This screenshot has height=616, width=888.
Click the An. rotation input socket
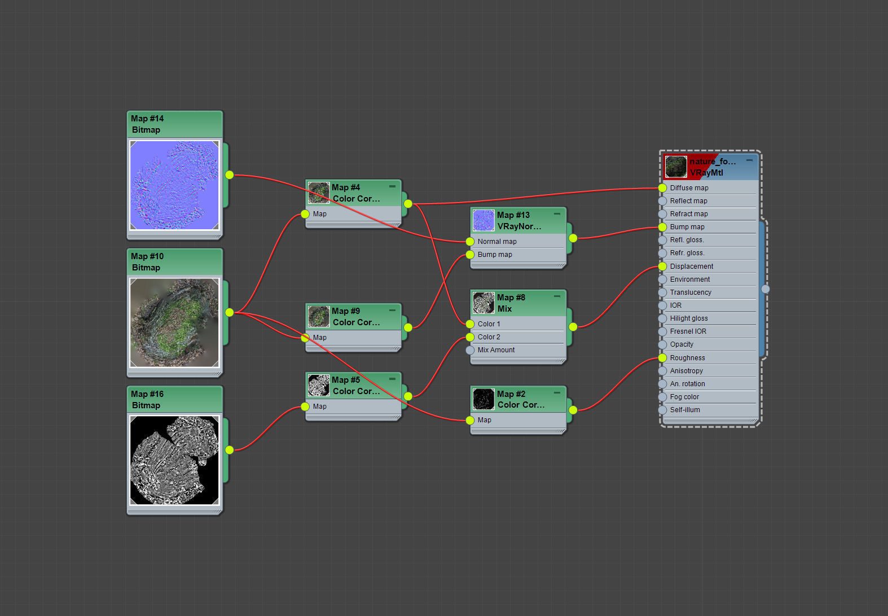point(662,384)
